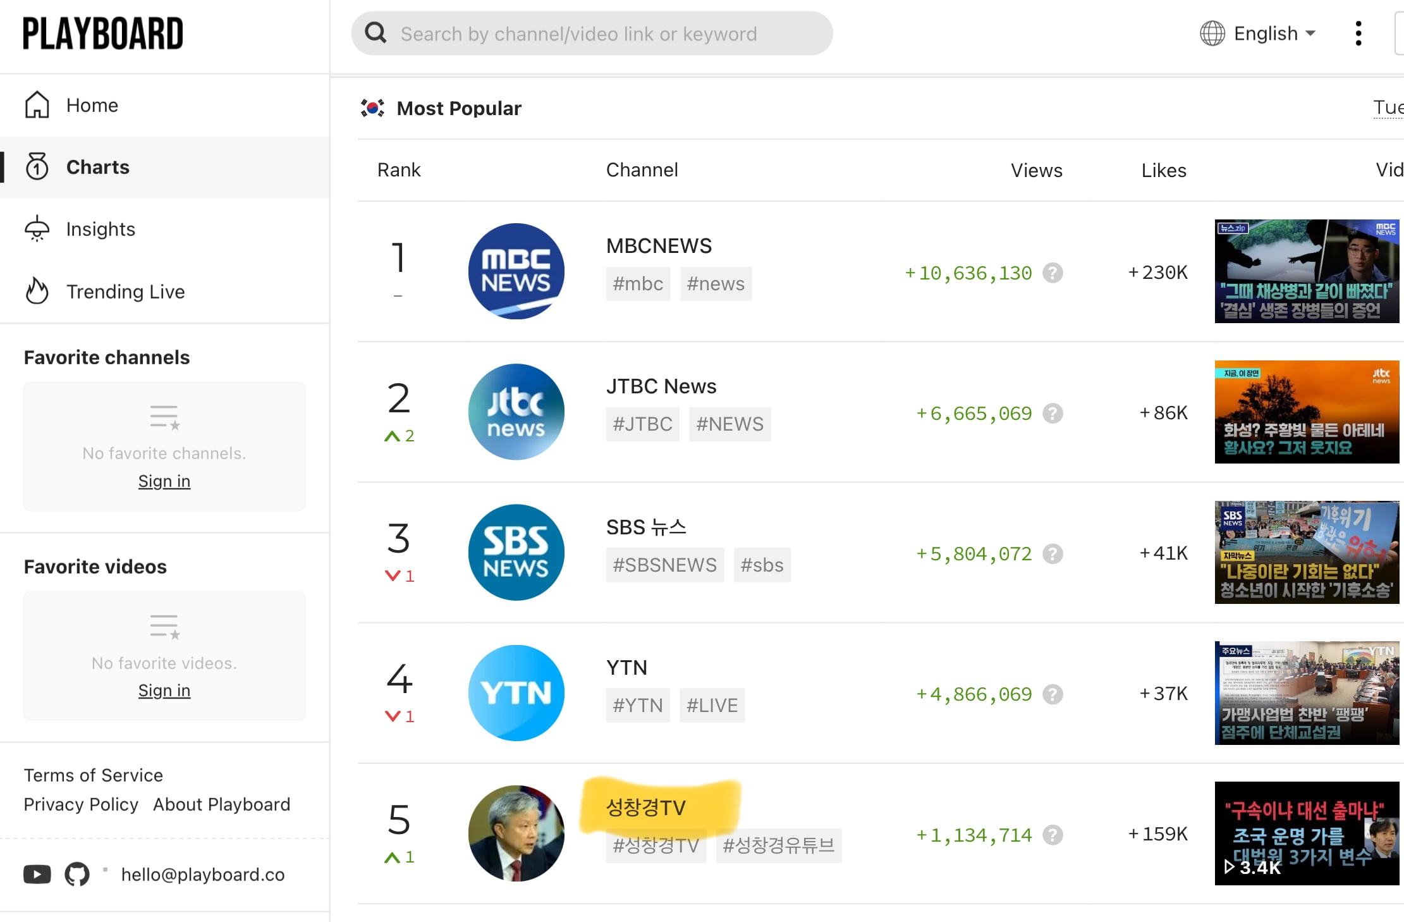Click the #LIVE tag under YTN
The image size is (1404, 922).
(x=712, y=705)
